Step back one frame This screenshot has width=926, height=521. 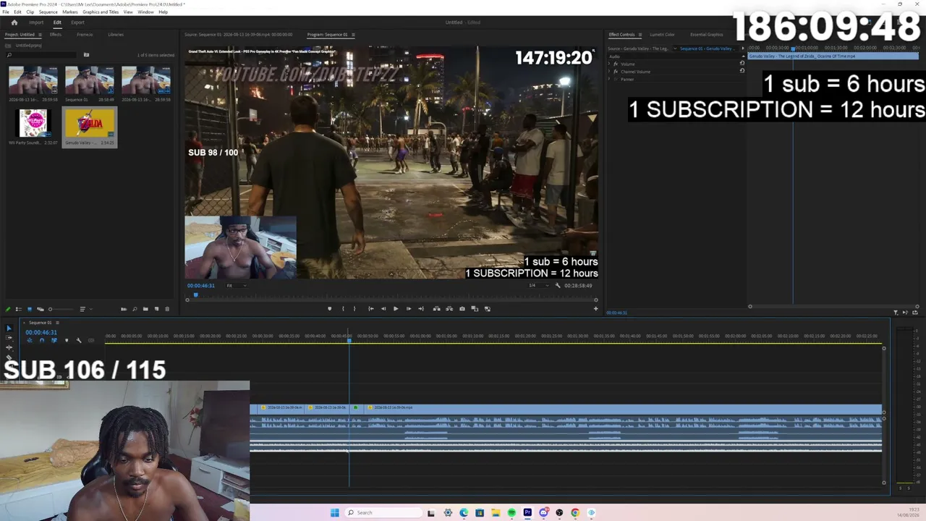point(383,309)
